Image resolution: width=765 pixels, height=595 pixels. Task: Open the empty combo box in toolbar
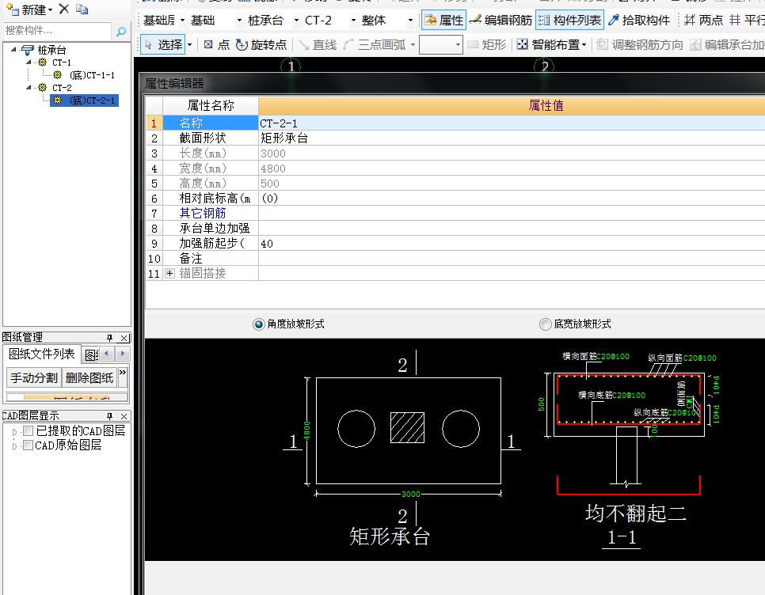[440, 45]
